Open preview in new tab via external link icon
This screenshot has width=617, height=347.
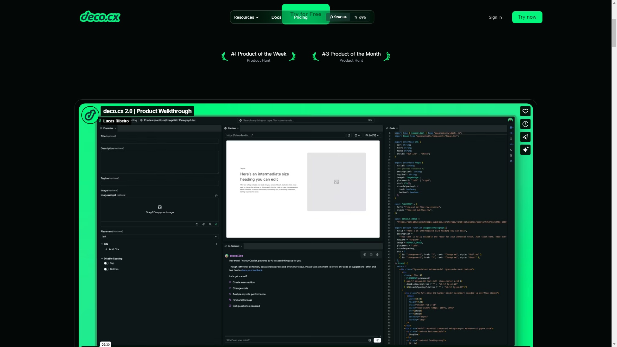point(349,135)
